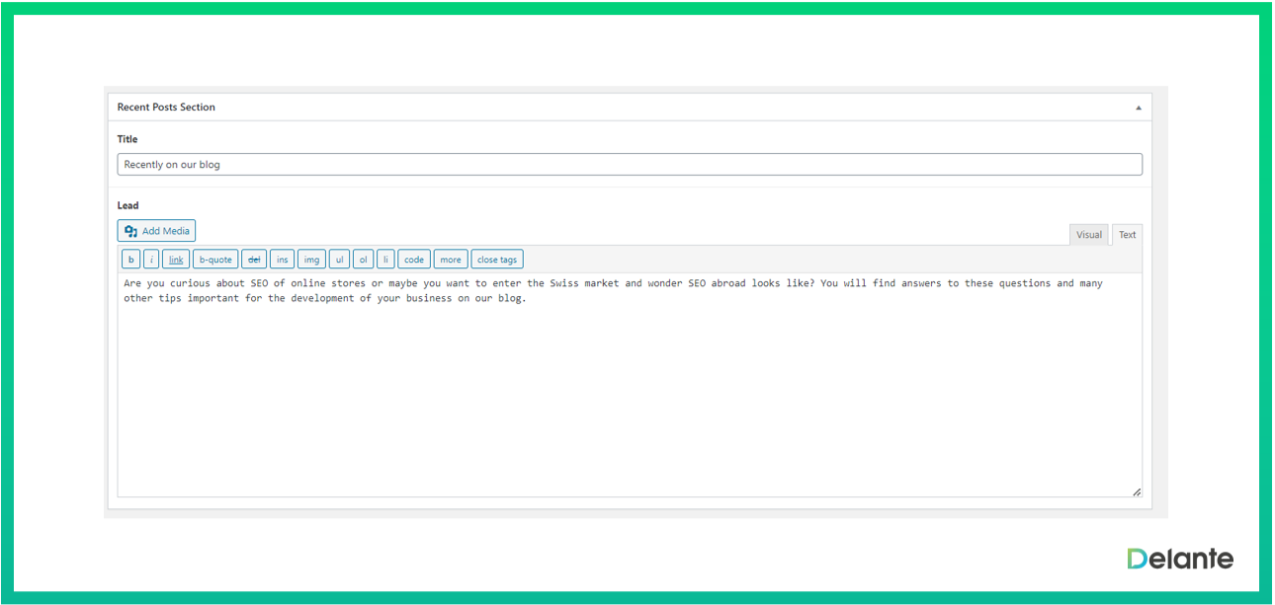The width and height of the screenshot is (1275, 605).
Task: Insert a more tag with more button
Action: pyautogui.click(x=451, y=260)
